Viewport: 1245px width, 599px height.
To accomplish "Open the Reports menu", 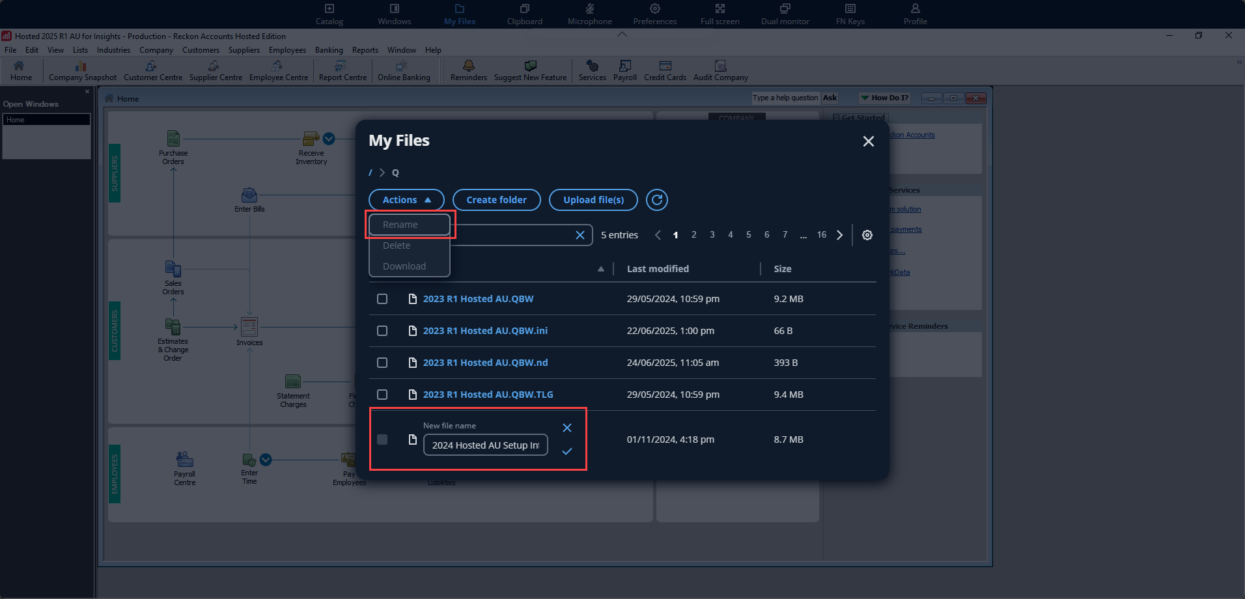I will coord(365,50).
